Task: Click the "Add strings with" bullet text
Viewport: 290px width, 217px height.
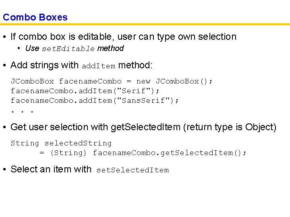Action: click(x=45, y=65)
